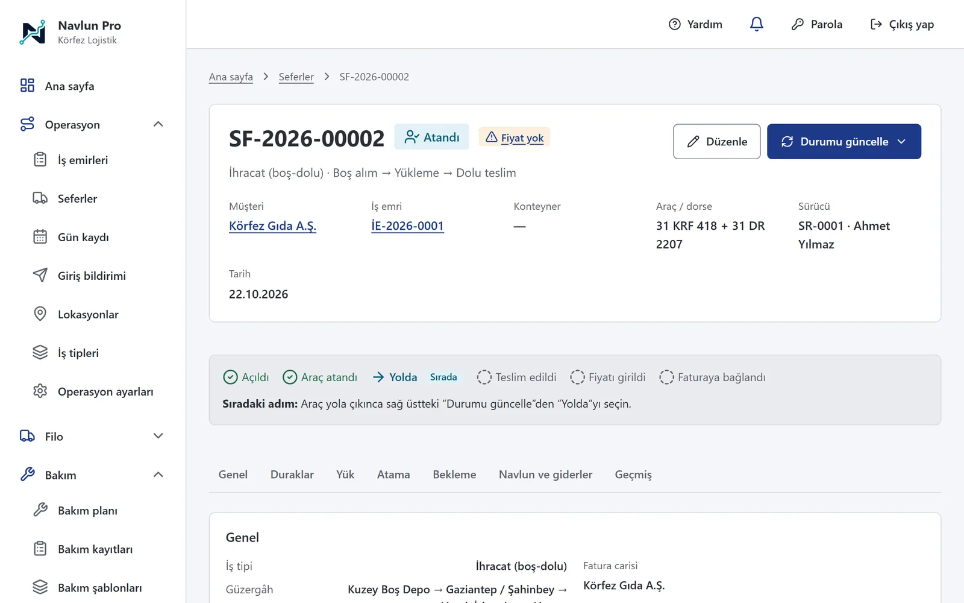Open the Bekleme tab
Image resolution: width=964 pixels, height=603 pixels.
click(454, 475)
